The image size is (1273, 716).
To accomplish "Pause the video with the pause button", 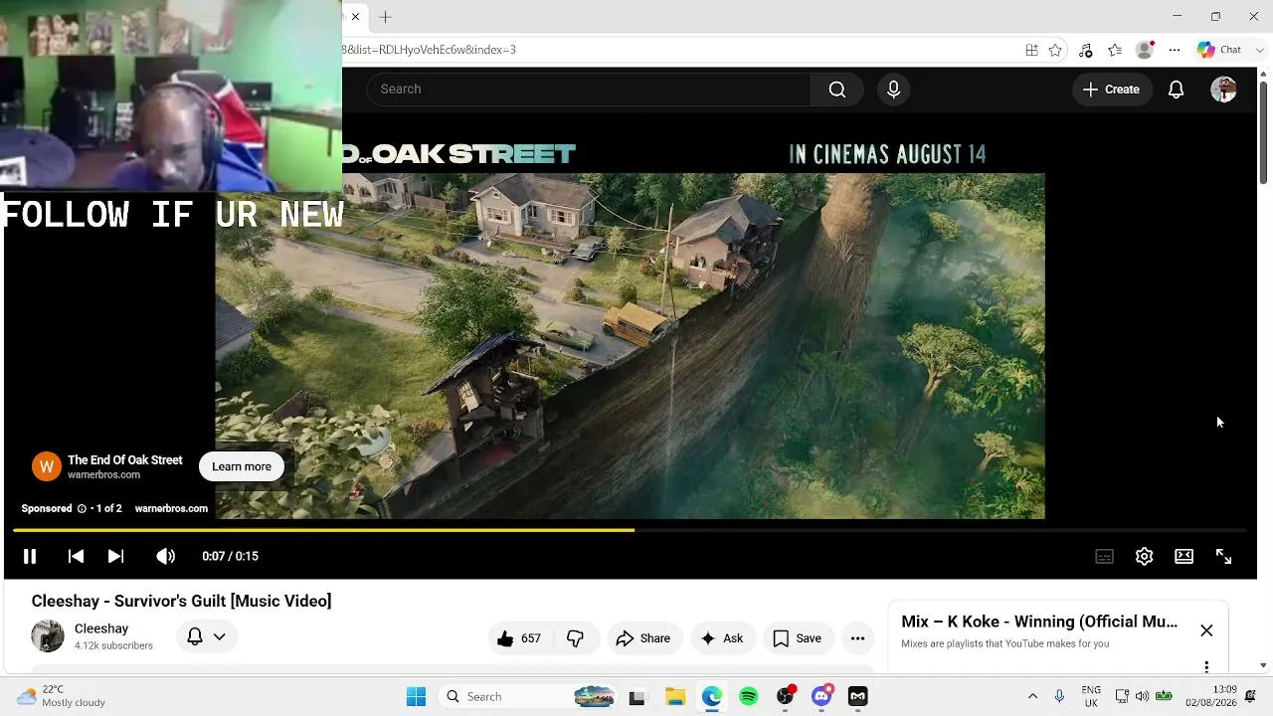I will pyautogui.click(x=30, y=557).
